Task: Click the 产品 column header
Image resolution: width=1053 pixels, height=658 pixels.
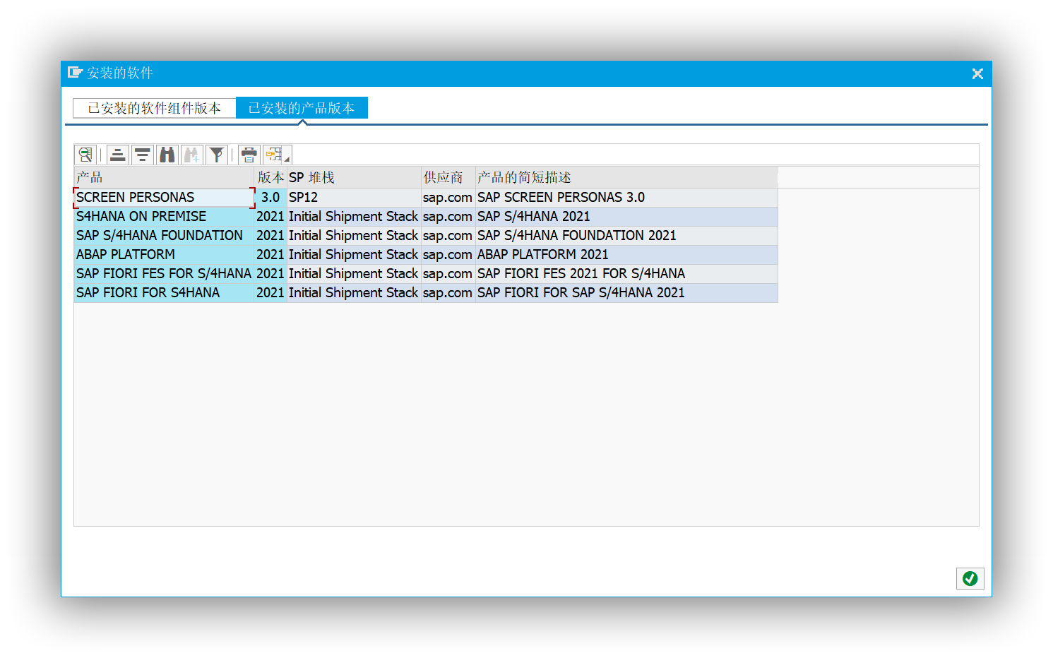Action: click(x=164, y=177)
